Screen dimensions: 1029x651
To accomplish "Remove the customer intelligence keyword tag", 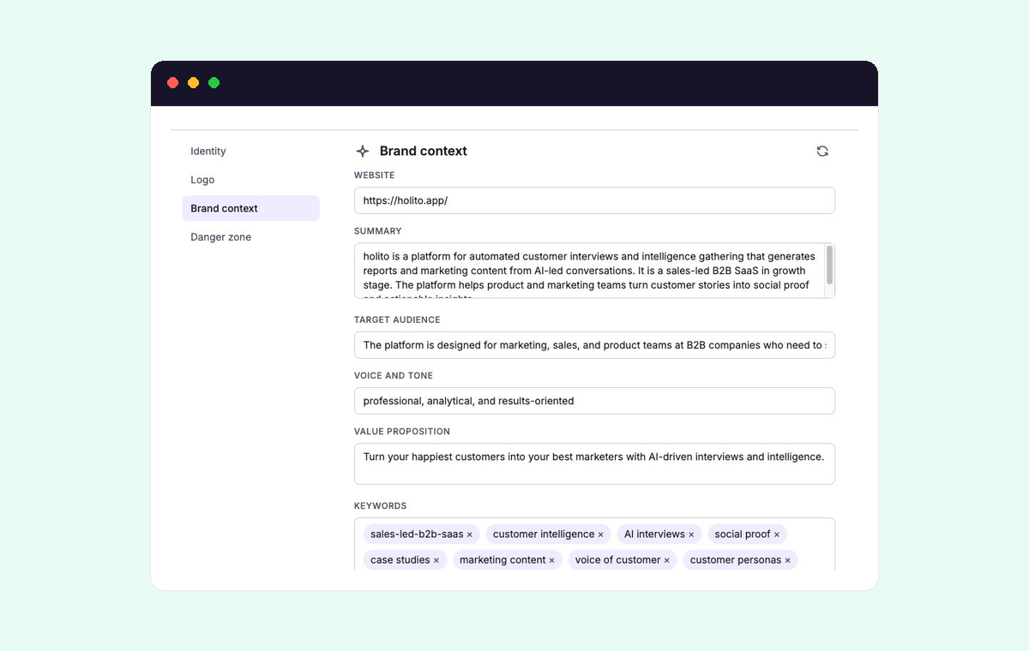I will [x=600, y=535].
